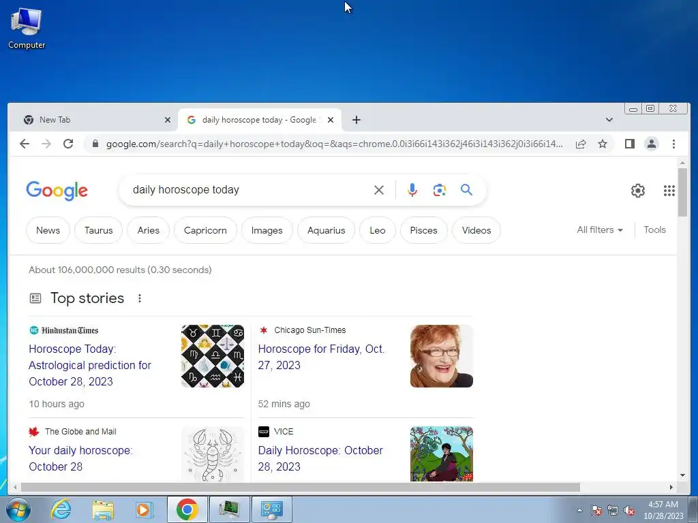The image size is (698, 523).
Task: Start voice search with the microphone icon
Action: click(x=412, y=190)
